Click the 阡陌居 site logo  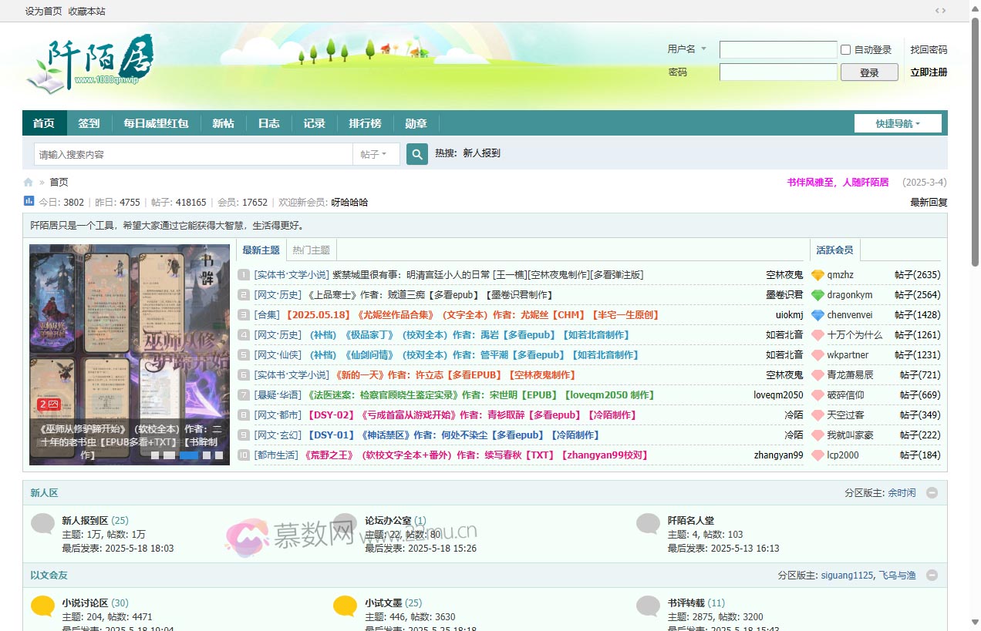[x=89, y=62]
